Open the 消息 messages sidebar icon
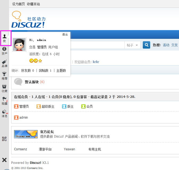Viewport: 179px width, 170px height. [x=5, y=114]
